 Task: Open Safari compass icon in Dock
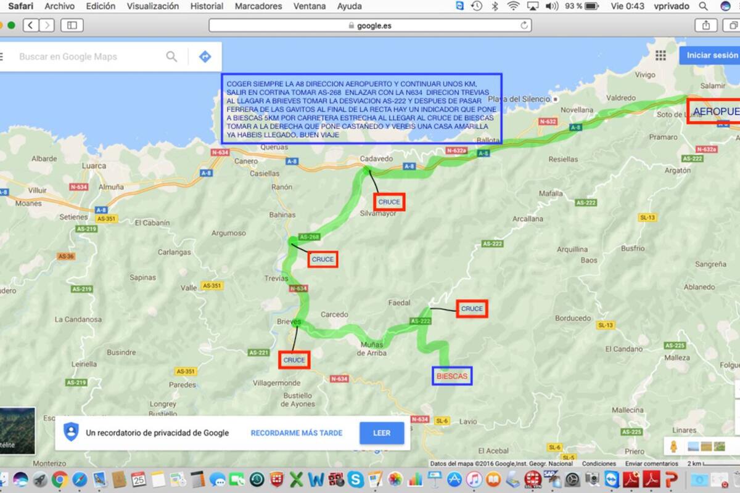[80, 479]
